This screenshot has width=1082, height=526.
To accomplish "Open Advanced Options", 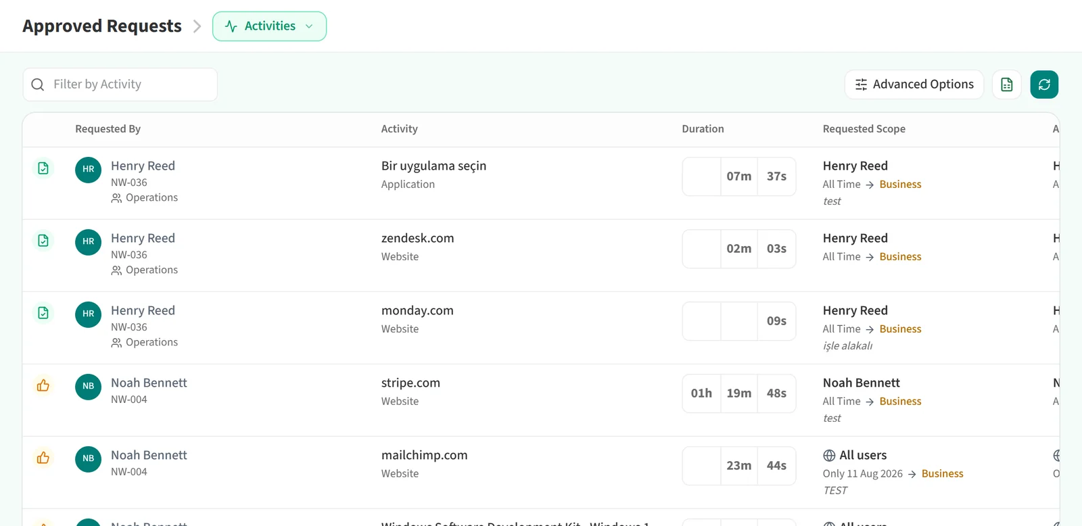I will [x=914, y=85].
